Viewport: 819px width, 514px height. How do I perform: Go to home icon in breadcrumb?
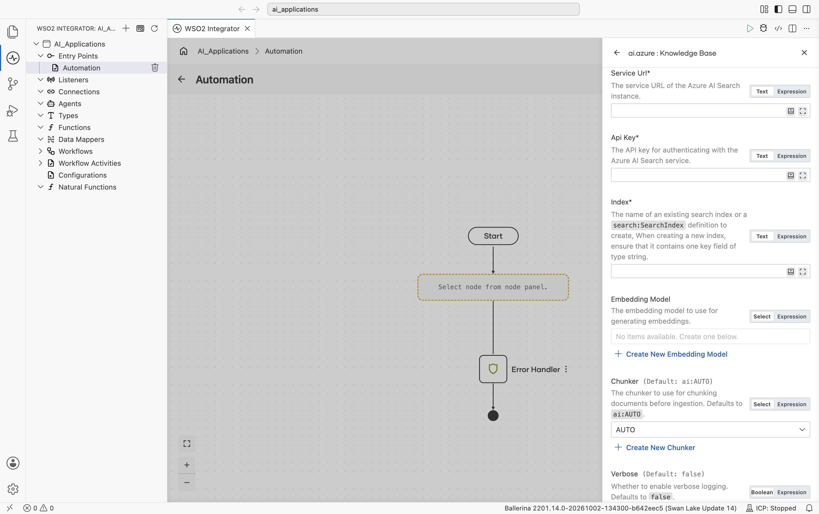click(x=184, y=51)
